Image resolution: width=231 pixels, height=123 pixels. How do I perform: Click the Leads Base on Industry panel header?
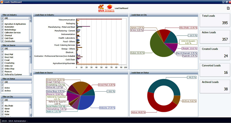81,15
